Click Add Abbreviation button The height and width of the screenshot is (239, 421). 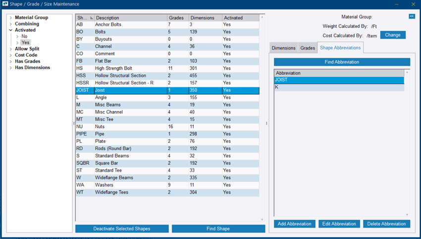[295, 224]
